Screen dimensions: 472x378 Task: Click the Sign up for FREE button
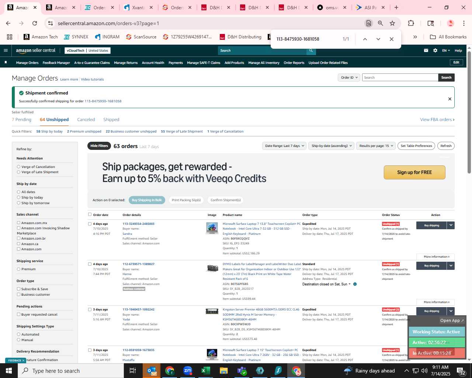(414, 172)
